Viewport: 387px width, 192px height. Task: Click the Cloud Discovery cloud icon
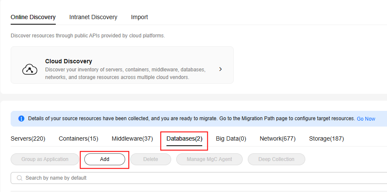point(30,69)
